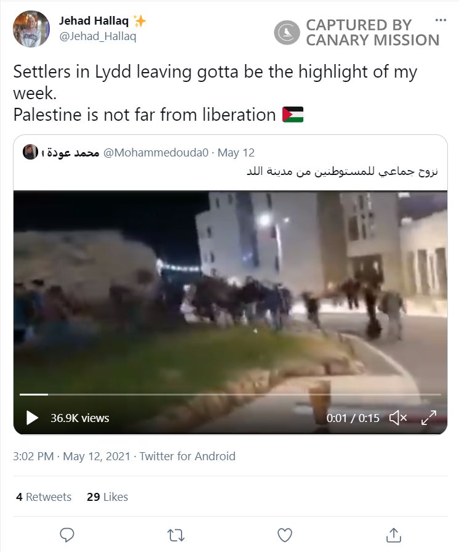This screenshot has height=552, width=459.
Task: View the 4 Retweets list
Action: [44, 497]
